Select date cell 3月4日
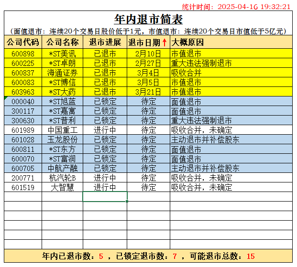This screenshot has height=267, width=297. coord(148,73)
